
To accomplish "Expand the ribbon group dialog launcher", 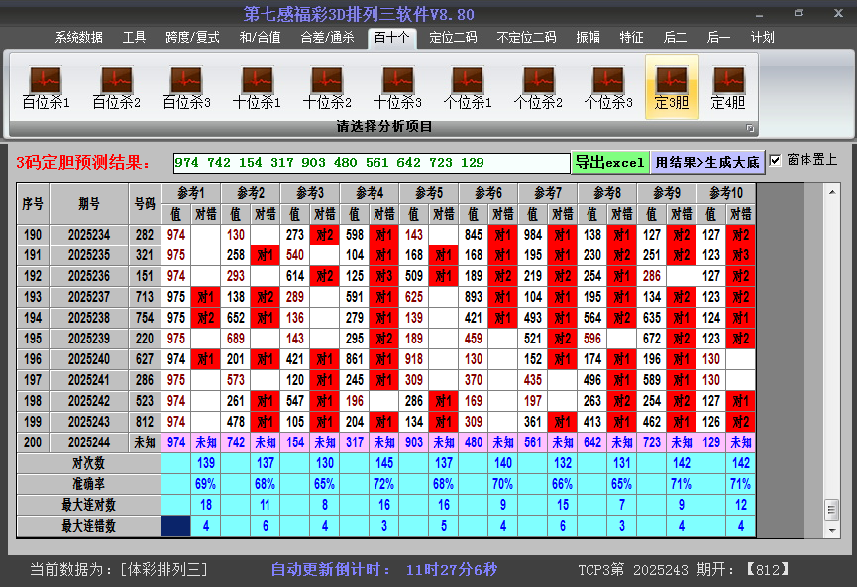I will pos(750,128).
